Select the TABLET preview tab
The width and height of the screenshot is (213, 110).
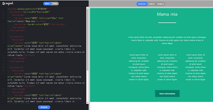151,4
